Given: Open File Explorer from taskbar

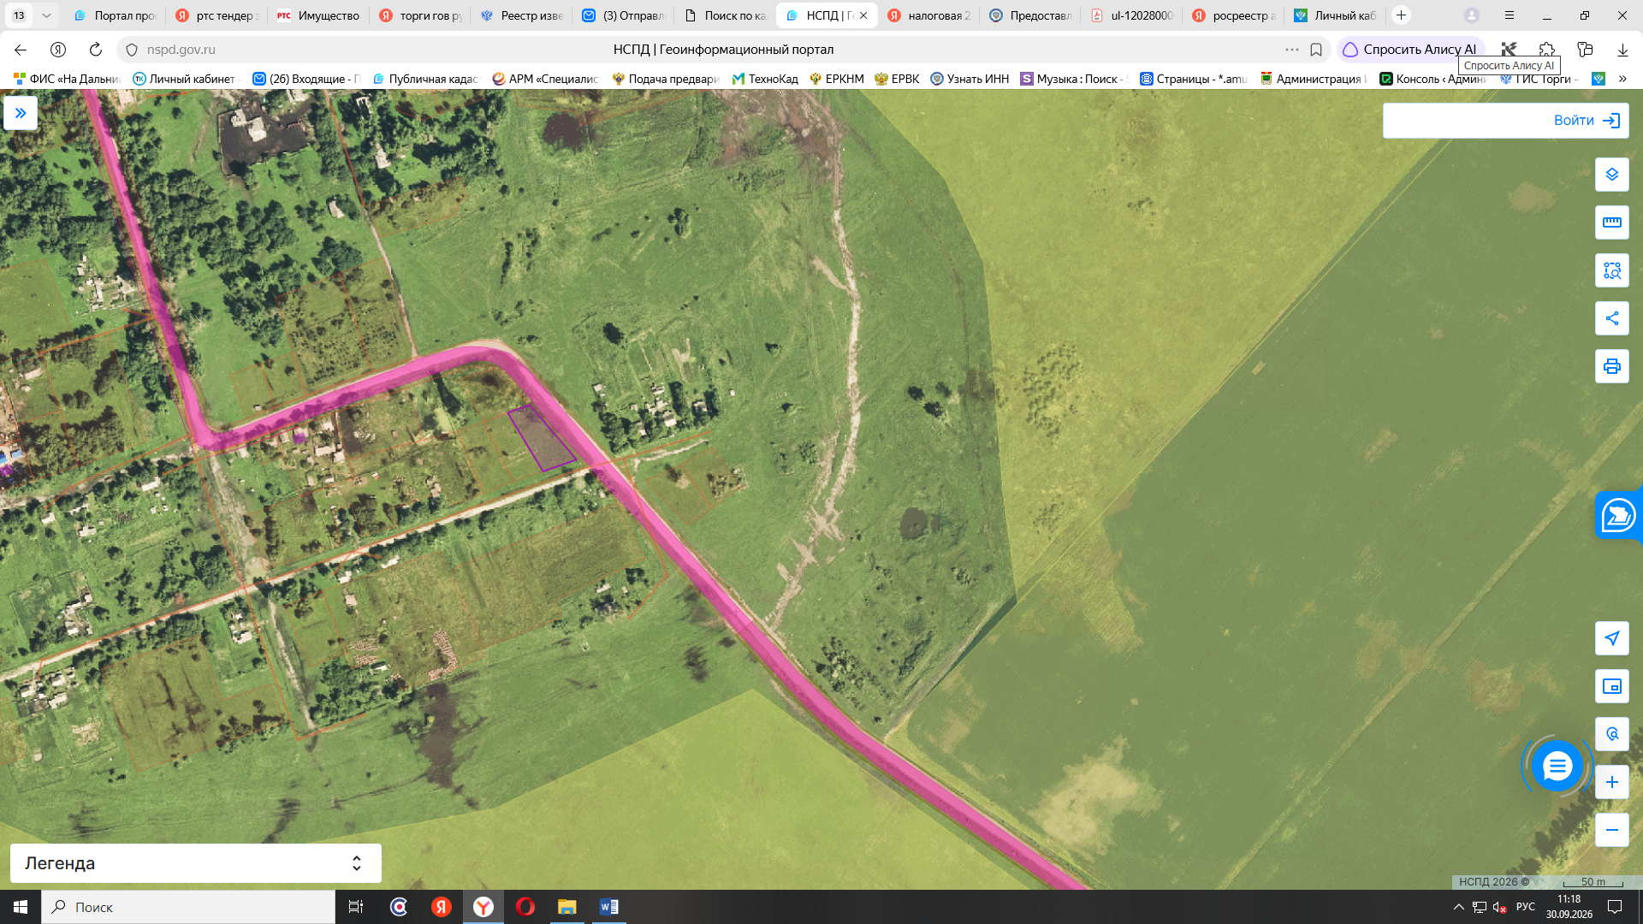Looking at the screenshot, I should coord(567,907).
